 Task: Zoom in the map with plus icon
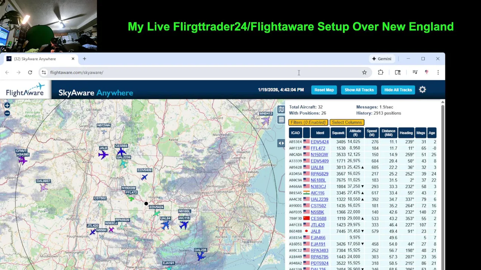click(x=7, y=106)
